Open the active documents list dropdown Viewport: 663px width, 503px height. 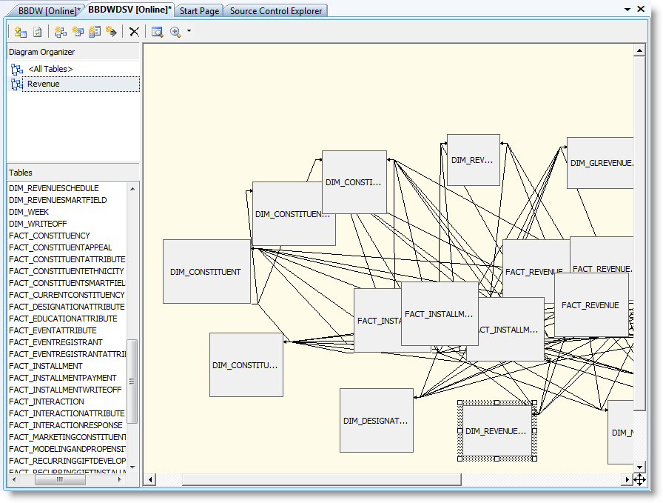click(627, 10)
